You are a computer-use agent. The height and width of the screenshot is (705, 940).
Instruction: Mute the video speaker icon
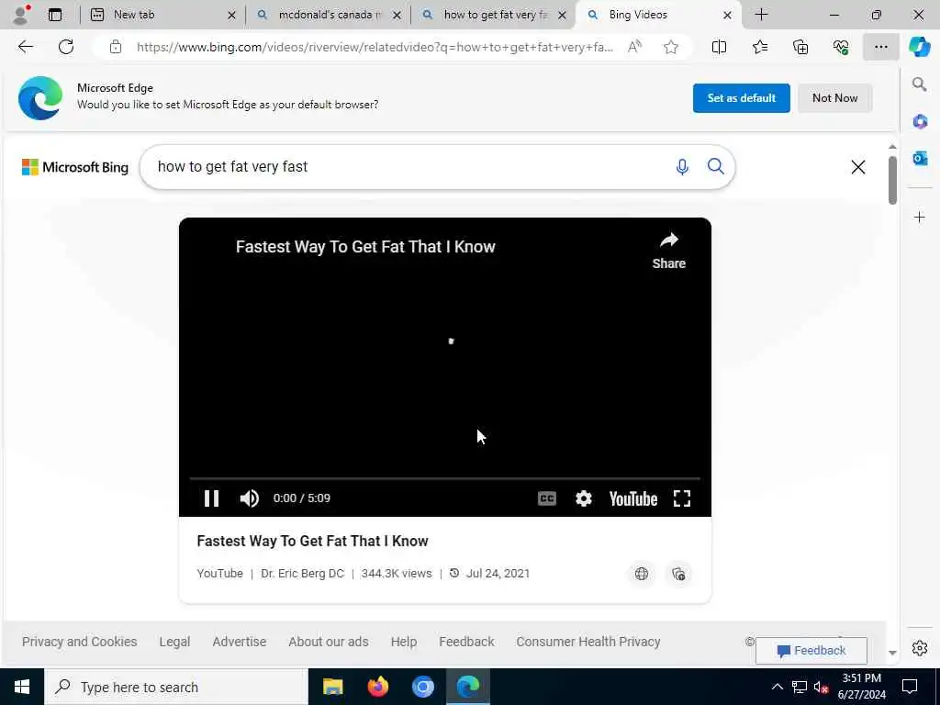point(250,498)
